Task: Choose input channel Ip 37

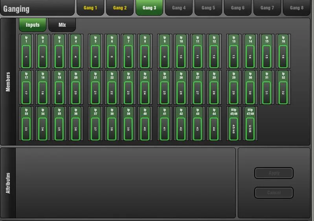Action: coord(95,123)
